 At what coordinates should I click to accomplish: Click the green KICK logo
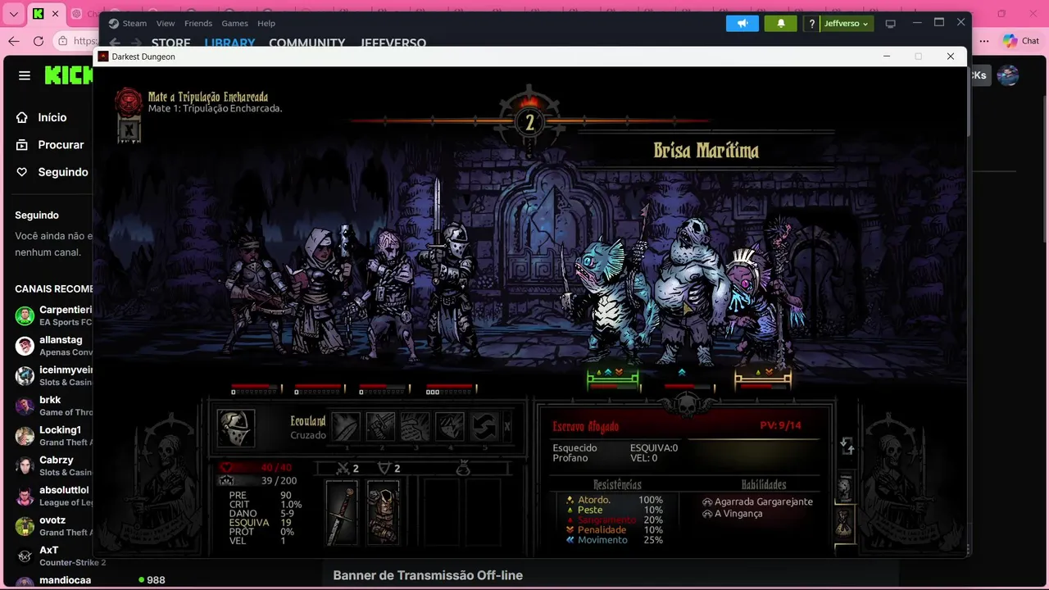pyautogui.click(x=69, y=75)
